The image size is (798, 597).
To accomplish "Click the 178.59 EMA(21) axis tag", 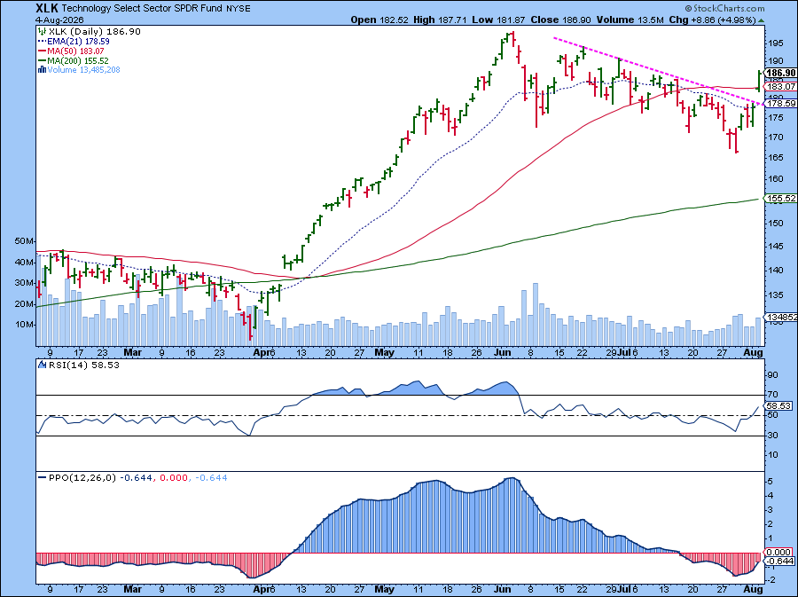I will 782,103.
